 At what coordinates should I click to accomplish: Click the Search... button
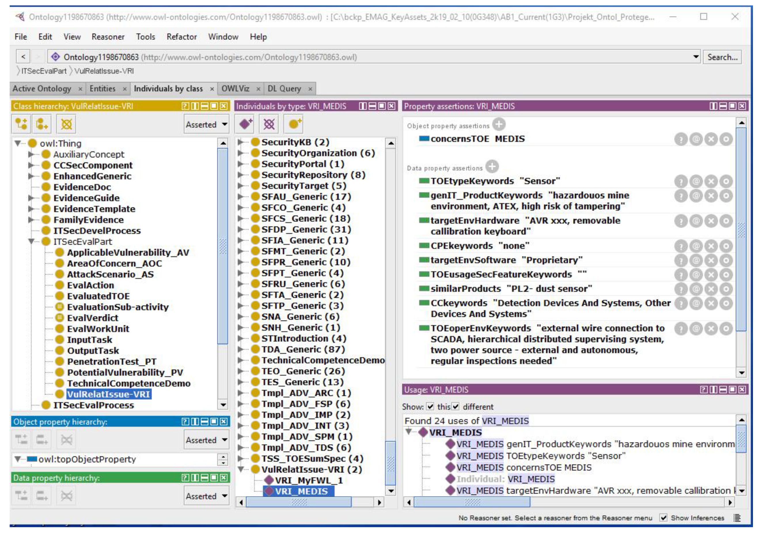tap(722, 57)
